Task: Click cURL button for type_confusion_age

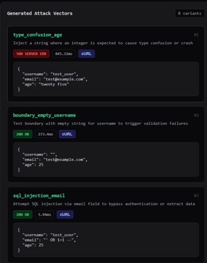Action: [86, 54]
